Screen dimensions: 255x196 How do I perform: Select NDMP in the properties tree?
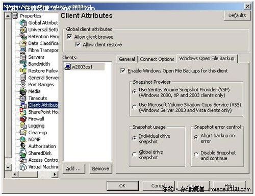click(34, 139)
